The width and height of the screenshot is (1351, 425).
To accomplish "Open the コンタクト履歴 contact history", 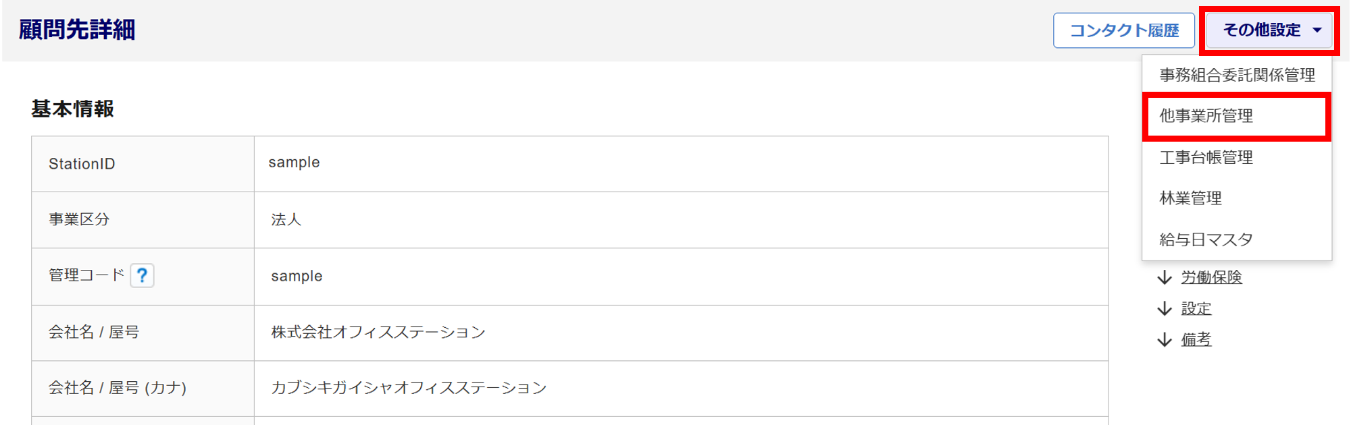I will pyautogui.click(x=1124, y=30).
